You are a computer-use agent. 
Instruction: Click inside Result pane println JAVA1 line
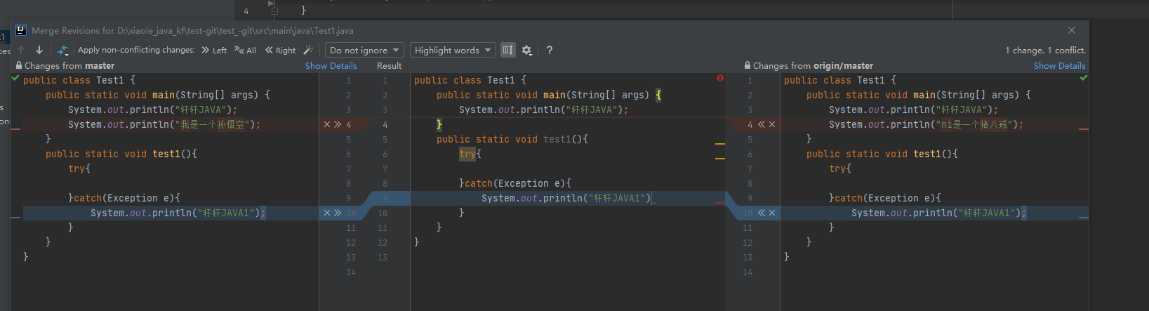click(x=566, y=198)
